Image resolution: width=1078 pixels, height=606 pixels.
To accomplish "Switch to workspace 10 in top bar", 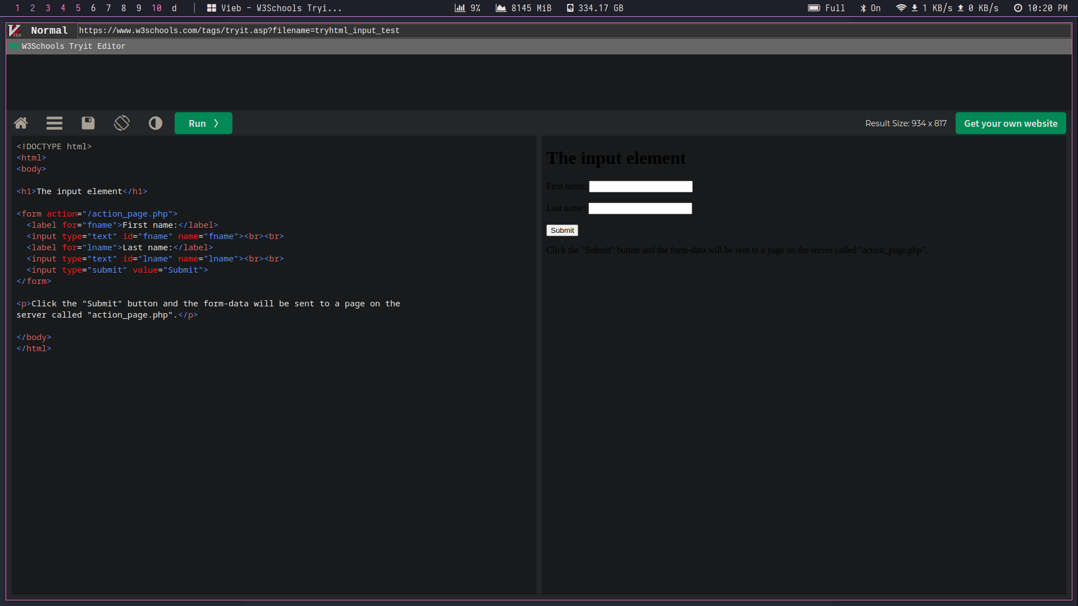I will point(157,8).
